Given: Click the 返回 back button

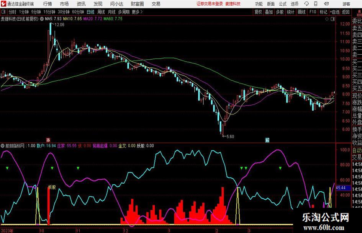Looking at the screenshot, I should [x=346, y=12].
